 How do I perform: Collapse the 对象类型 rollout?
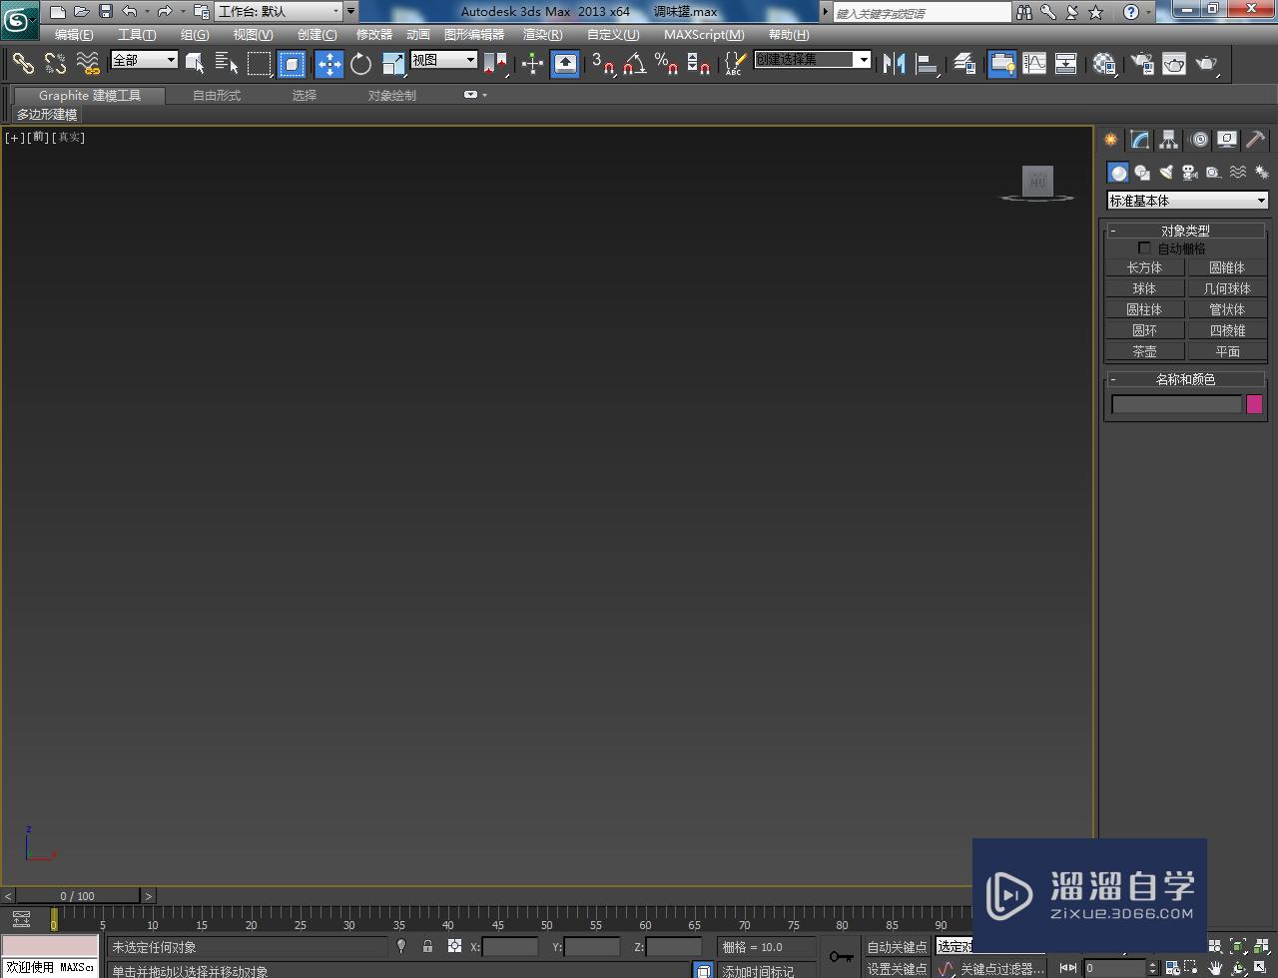click(1185, 231)
